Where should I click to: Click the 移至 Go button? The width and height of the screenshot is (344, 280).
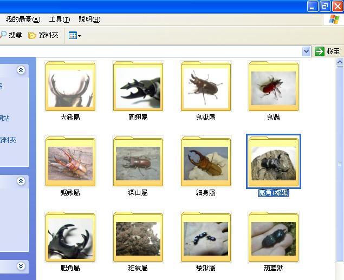coord(327,51)
